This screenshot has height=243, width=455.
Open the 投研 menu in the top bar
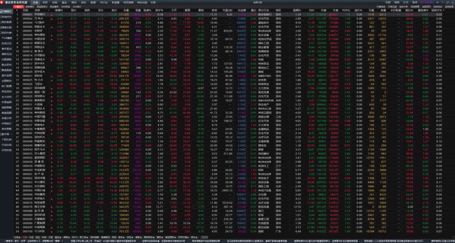click(x=45, y=2)
